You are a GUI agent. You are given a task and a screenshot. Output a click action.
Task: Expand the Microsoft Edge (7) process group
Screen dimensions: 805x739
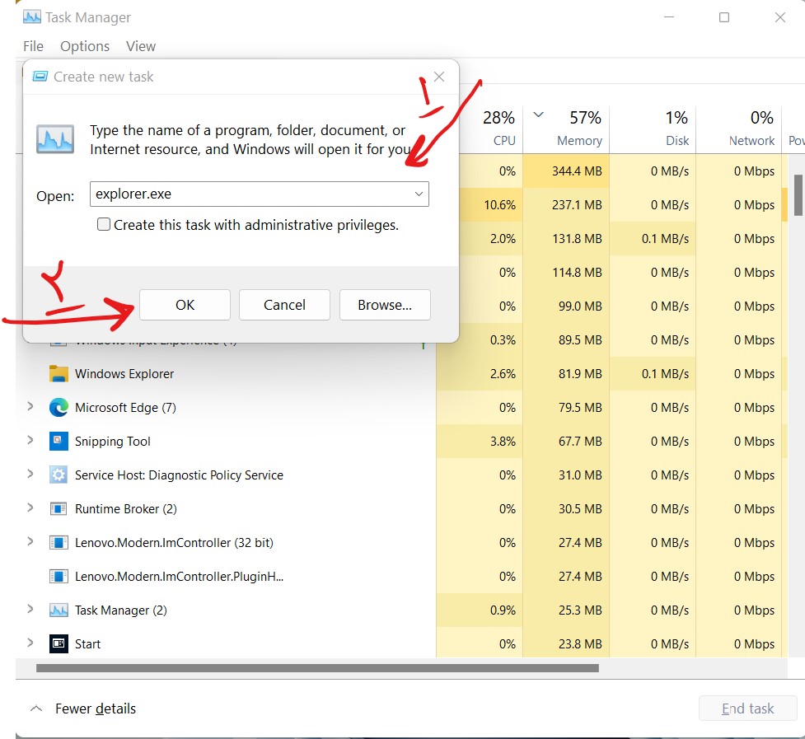30,406
